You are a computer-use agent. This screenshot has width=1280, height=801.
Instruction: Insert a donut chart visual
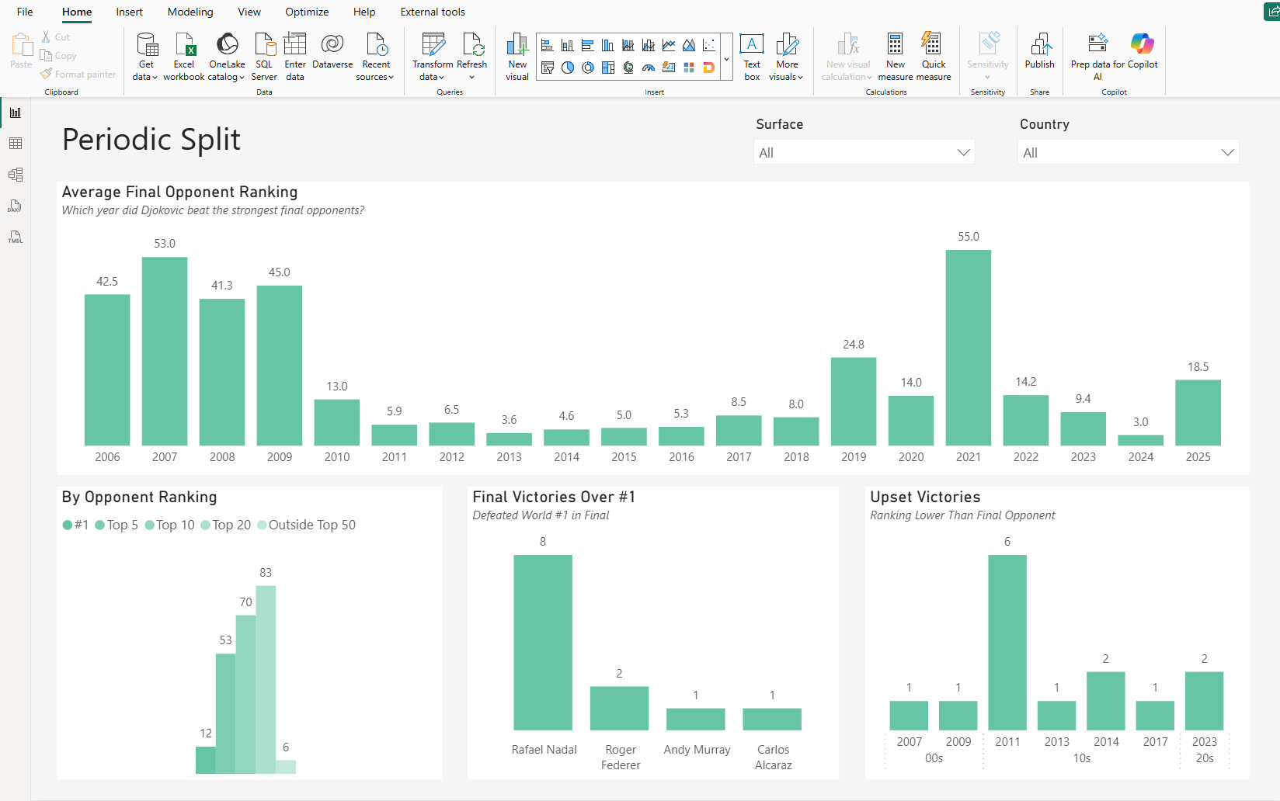click(588, 68)
